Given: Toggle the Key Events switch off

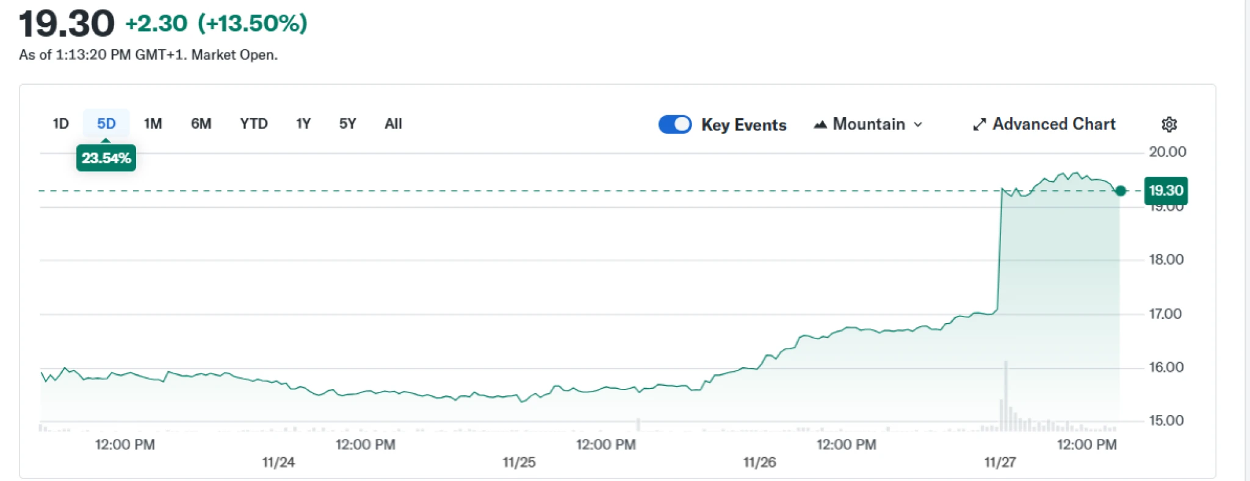Looking at the screenshot, I should (674, 124).
